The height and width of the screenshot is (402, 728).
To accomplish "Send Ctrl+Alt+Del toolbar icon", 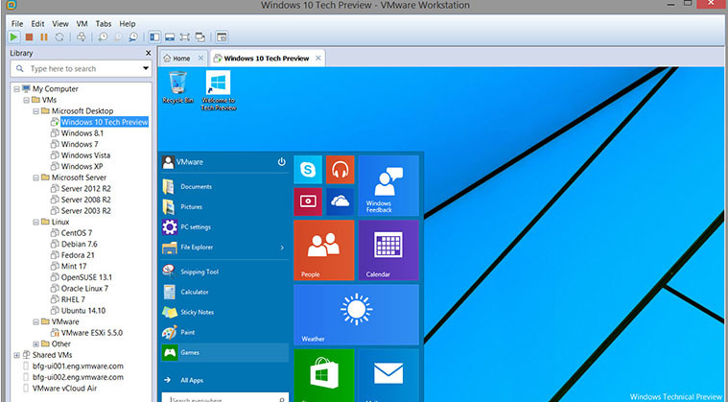I will (82, 37).
